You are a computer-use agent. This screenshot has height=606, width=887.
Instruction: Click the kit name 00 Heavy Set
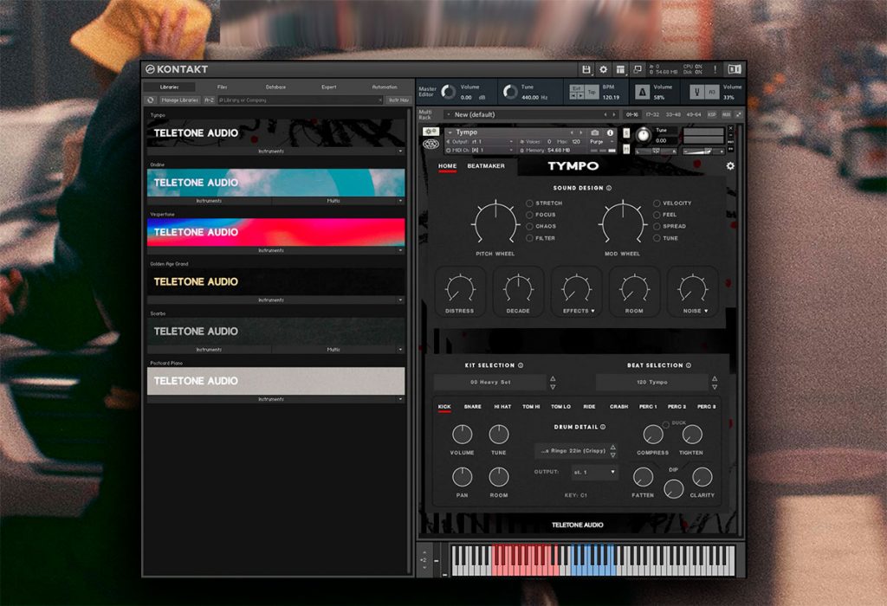click(x=490, y=383)
